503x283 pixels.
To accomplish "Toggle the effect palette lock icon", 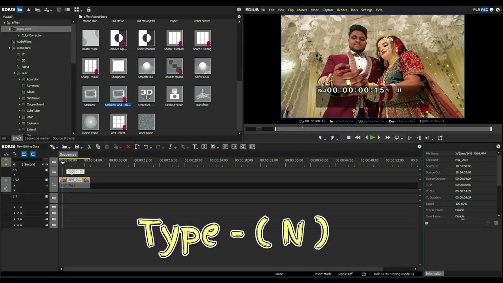I will click(89, 9).
